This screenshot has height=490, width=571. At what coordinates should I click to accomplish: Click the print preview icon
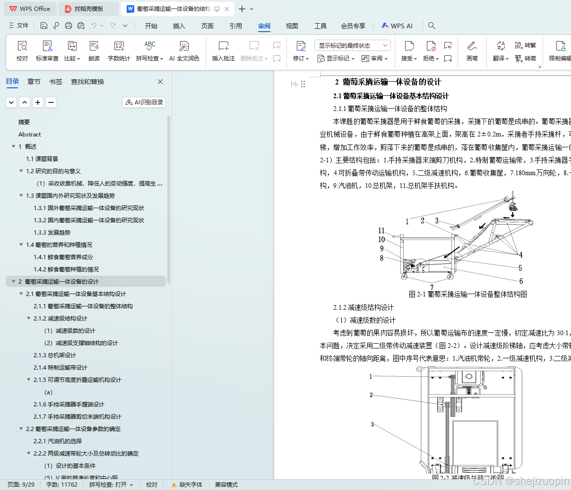tap(81, 25)
